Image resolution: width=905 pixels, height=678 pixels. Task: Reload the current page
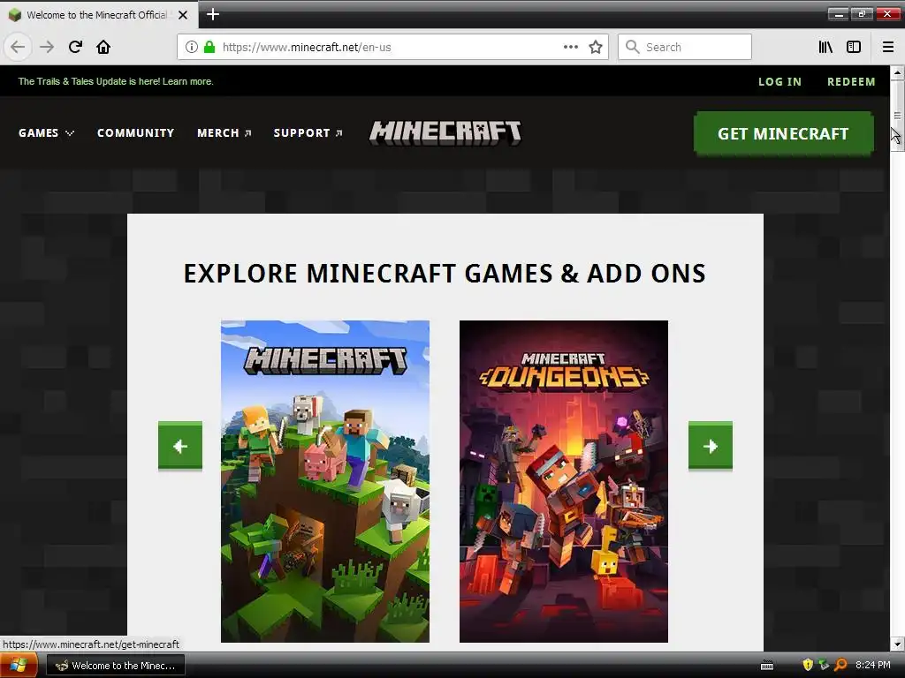pos(75,47)
